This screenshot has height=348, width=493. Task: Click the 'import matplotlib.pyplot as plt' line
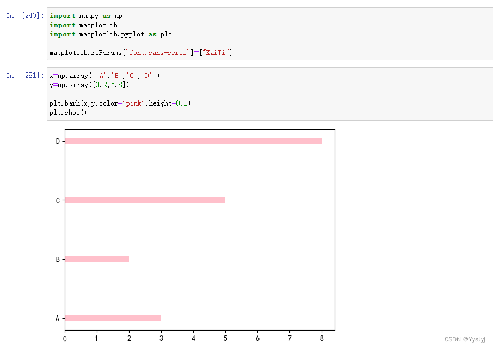[110, 34]
